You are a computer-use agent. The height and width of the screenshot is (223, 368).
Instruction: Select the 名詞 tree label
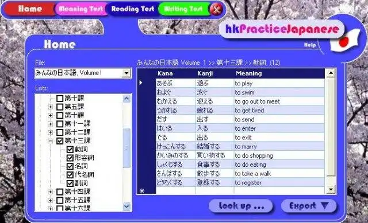pos(81,166)
